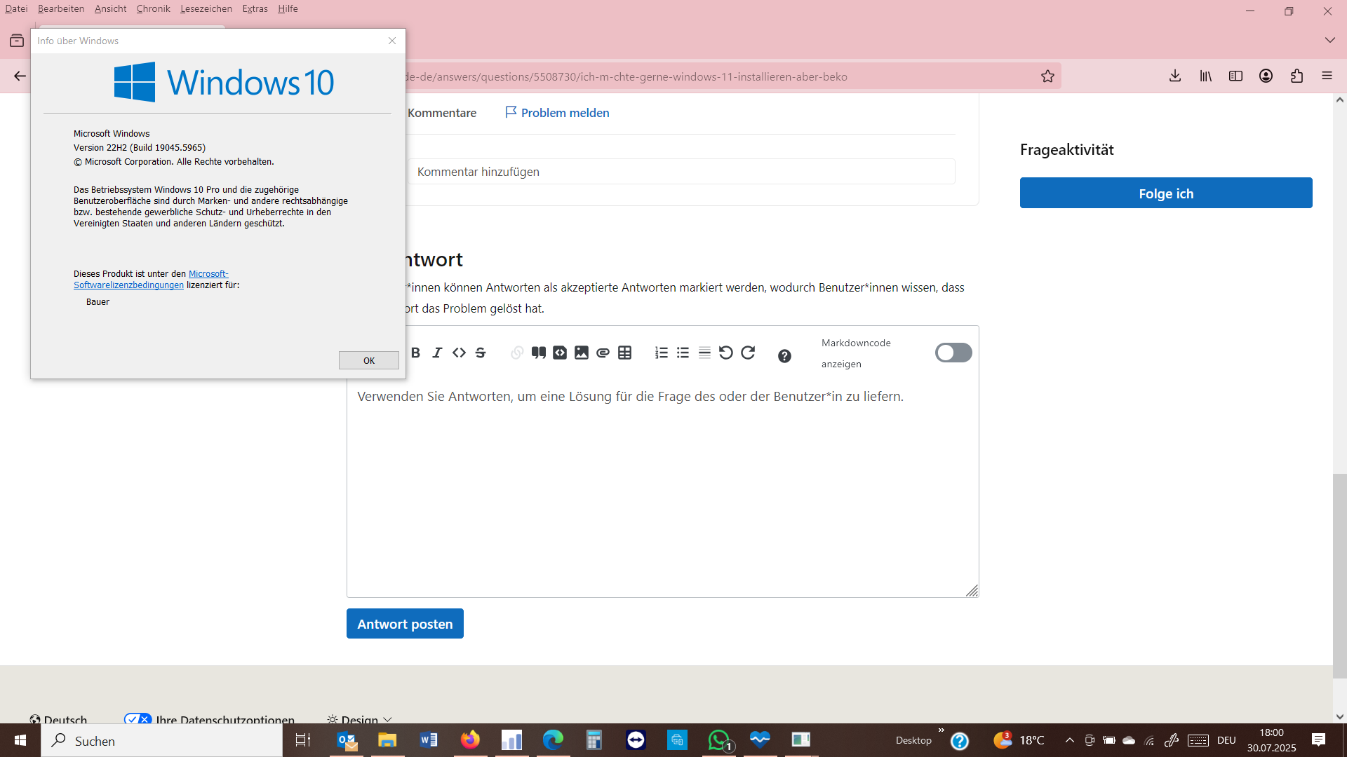Expand the Design dropdown in the footer
The image size is (1347, 757).
tap(359, 720)
